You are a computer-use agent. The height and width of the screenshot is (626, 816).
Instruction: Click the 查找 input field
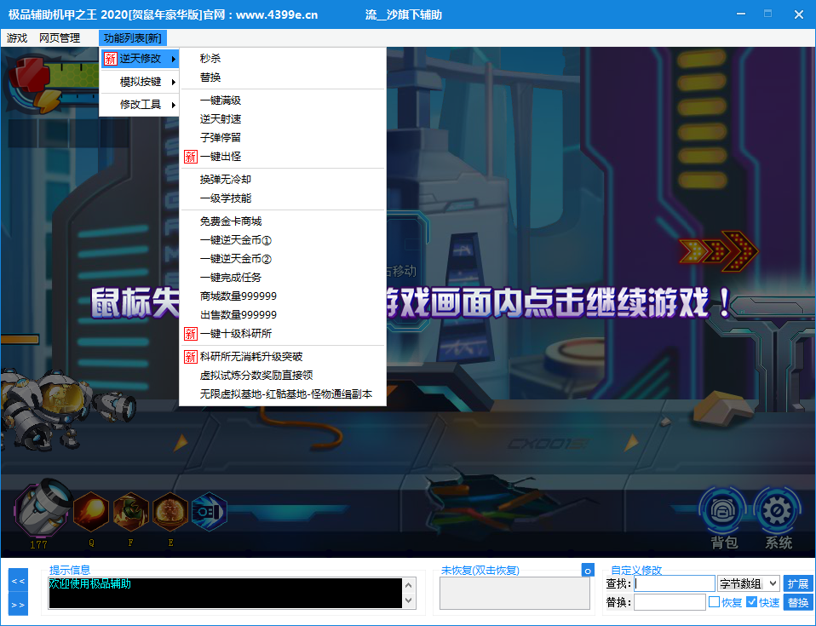[x=675, y=584]
